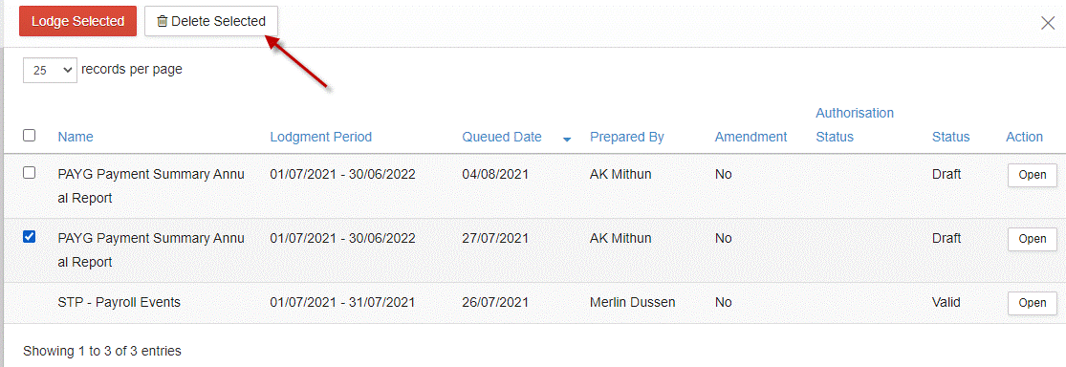The image size is (1066, 367).
Task: Sort by Queued Date header text
Action: [502, 137]
